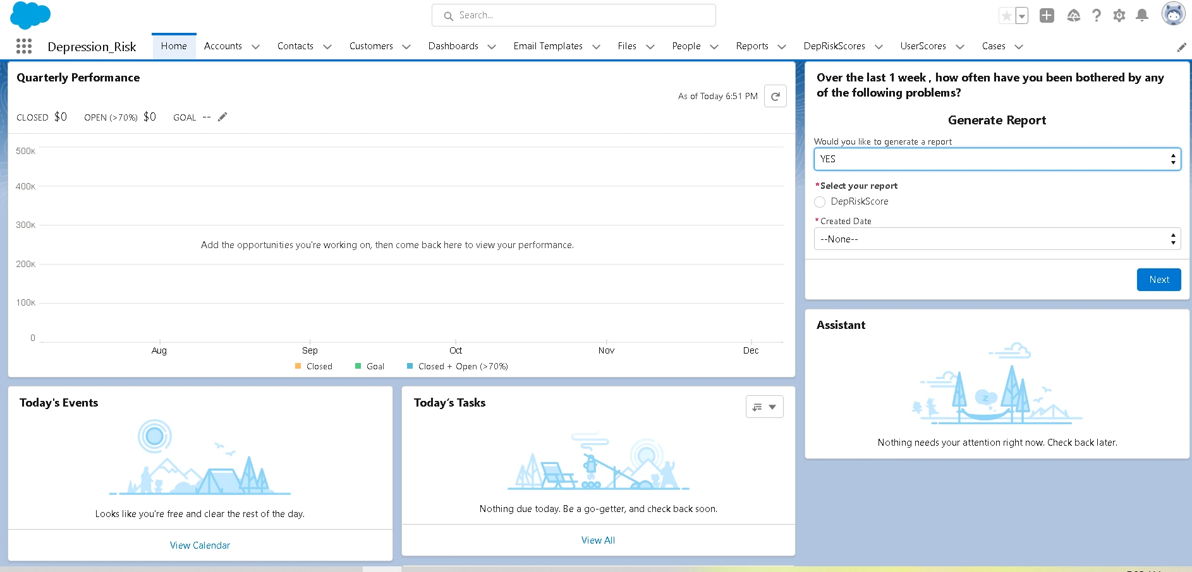Click the edit navigation pencil icon
This screenshot has width=1192, height=572.
click(x=1181, y=47)
